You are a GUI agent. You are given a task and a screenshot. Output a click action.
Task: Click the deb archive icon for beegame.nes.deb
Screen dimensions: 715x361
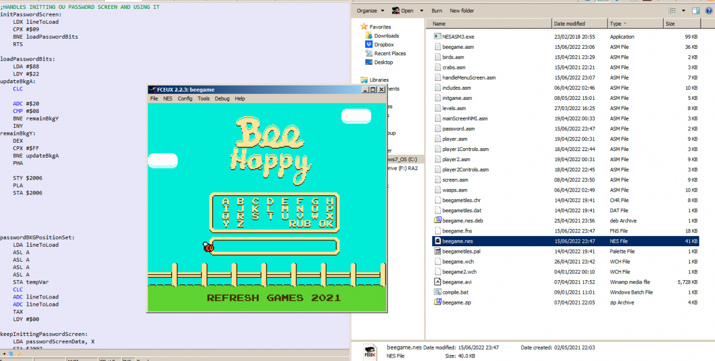coord(439,221)
